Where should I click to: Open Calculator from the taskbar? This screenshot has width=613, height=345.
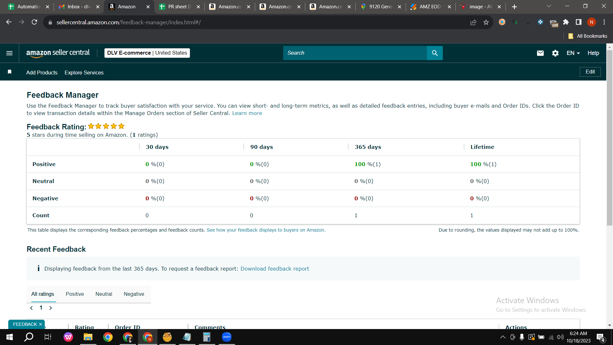pyautogui.click(x=207, y=337)
